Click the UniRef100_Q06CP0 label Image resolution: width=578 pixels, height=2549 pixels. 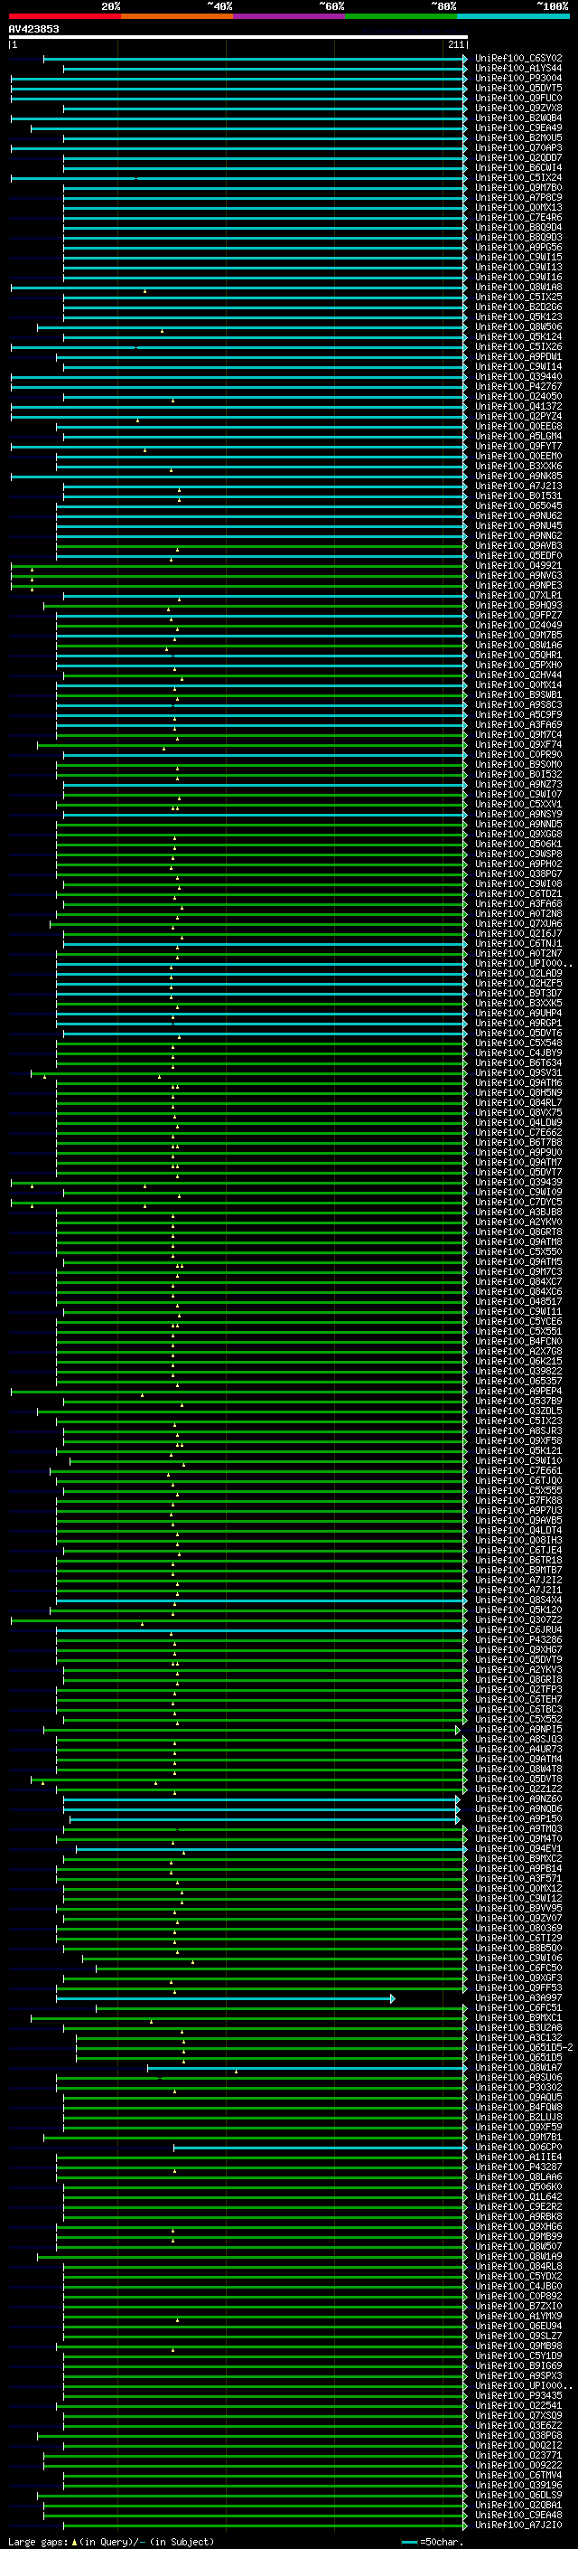coord(518,2148)
